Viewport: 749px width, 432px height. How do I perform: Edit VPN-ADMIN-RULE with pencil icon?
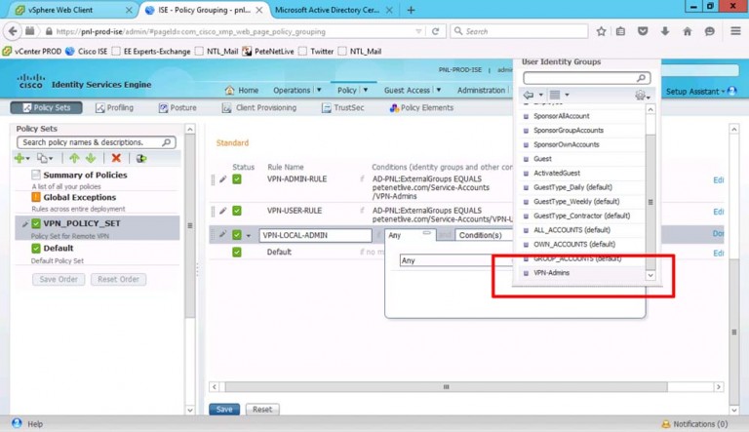(x=222, y=179)
